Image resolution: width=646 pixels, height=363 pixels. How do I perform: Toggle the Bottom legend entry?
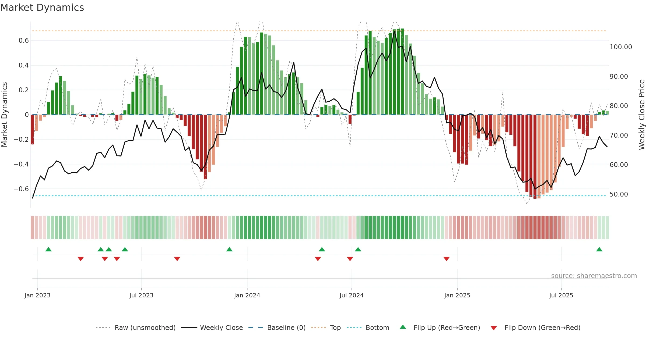[x=368, y=328]
